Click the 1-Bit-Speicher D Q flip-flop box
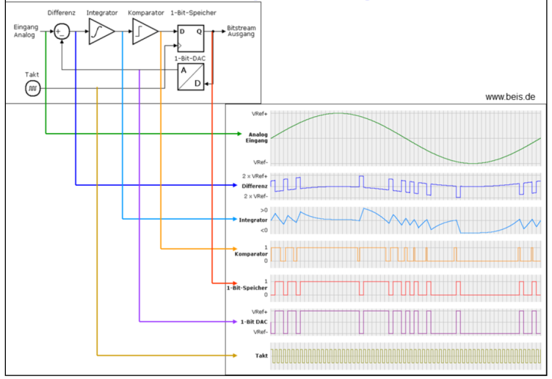552x379 pixels. (x=191, y=37)
